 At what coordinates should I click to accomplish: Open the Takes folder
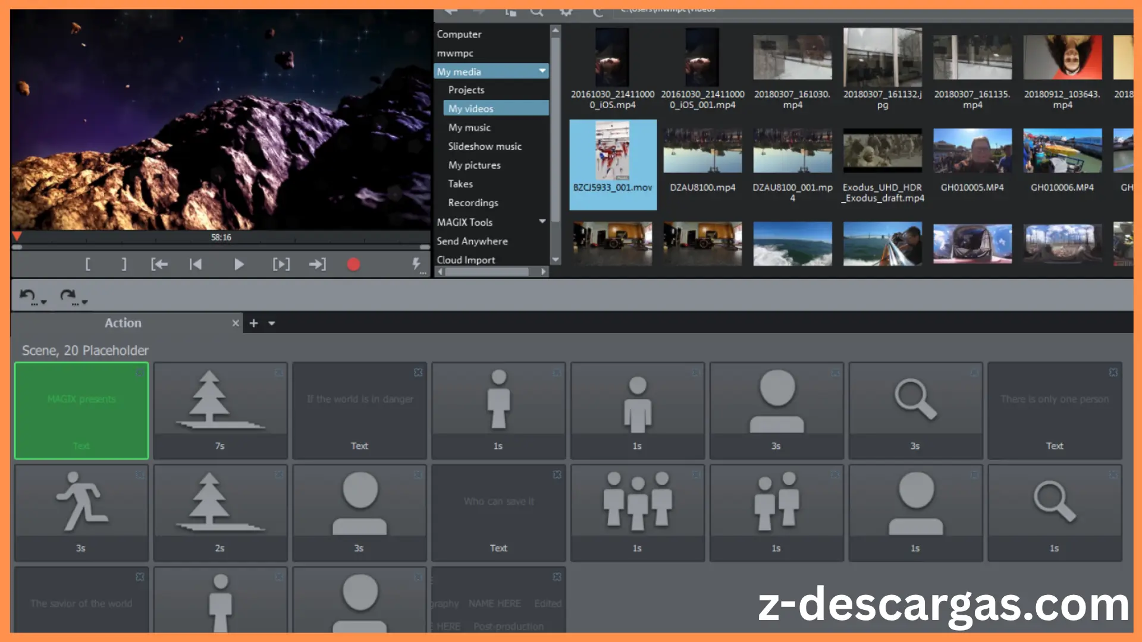(460, 184)
